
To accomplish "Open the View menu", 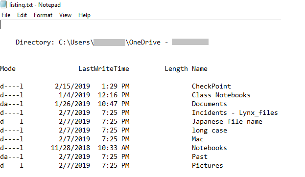I will 66,15.
